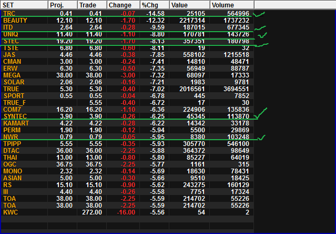Select the SYNTEC stock symbol
336x234 pixels.
tap(15, 116)
